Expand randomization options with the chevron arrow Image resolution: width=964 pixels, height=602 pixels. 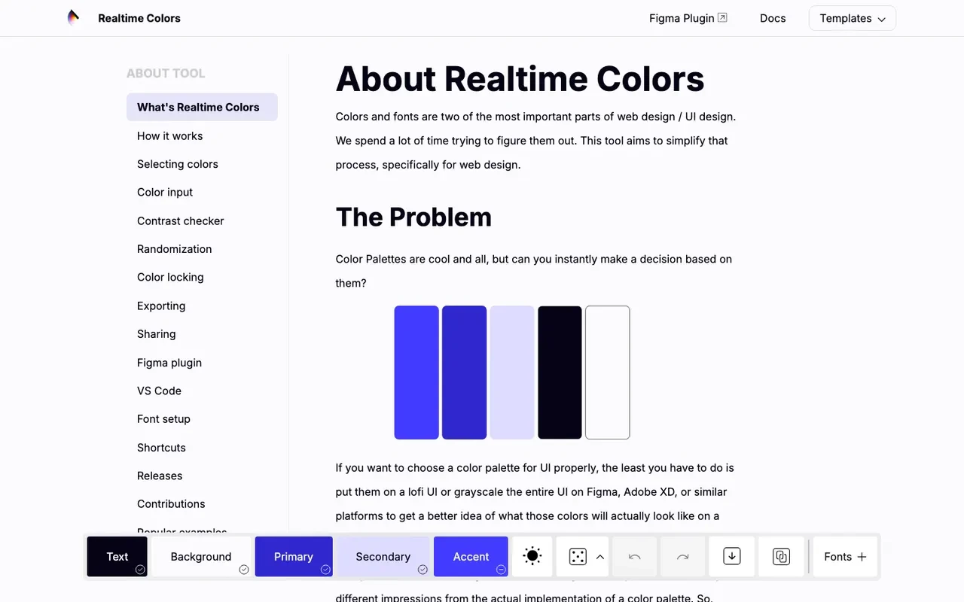pos(600,557)
